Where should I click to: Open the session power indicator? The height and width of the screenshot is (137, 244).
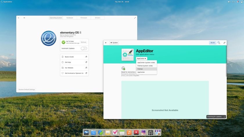click(242, 2)
